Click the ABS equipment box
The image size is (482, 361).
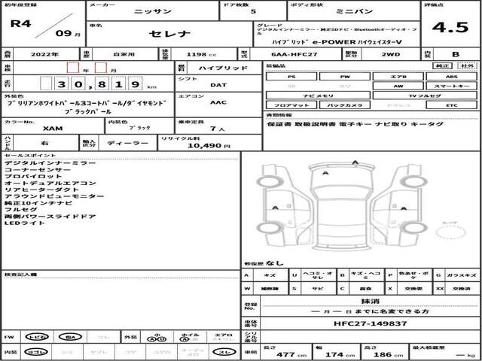coord(452,77)
